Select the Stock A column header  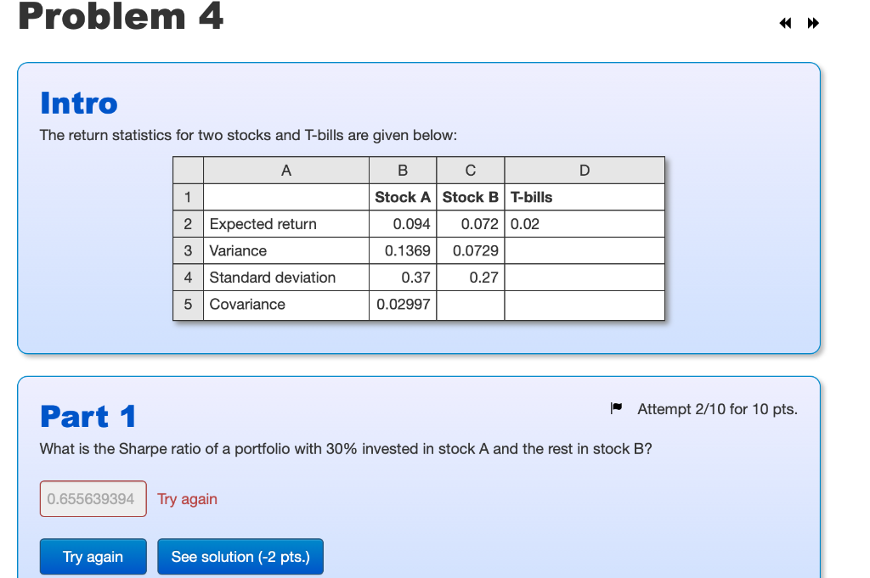click(x=403, y=196)
